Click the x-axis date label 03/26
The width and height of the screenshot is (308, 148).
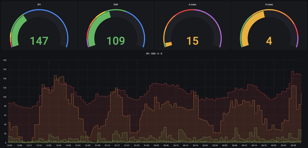tap(283, 145)
